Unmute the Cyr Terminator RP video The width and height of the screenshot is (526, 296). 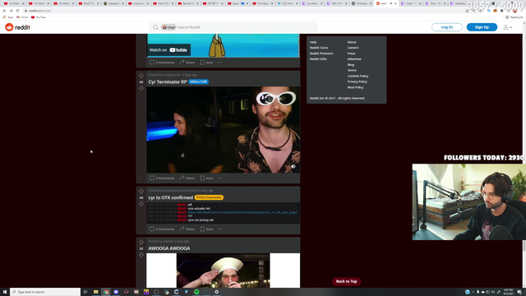[x=293, y=166]
